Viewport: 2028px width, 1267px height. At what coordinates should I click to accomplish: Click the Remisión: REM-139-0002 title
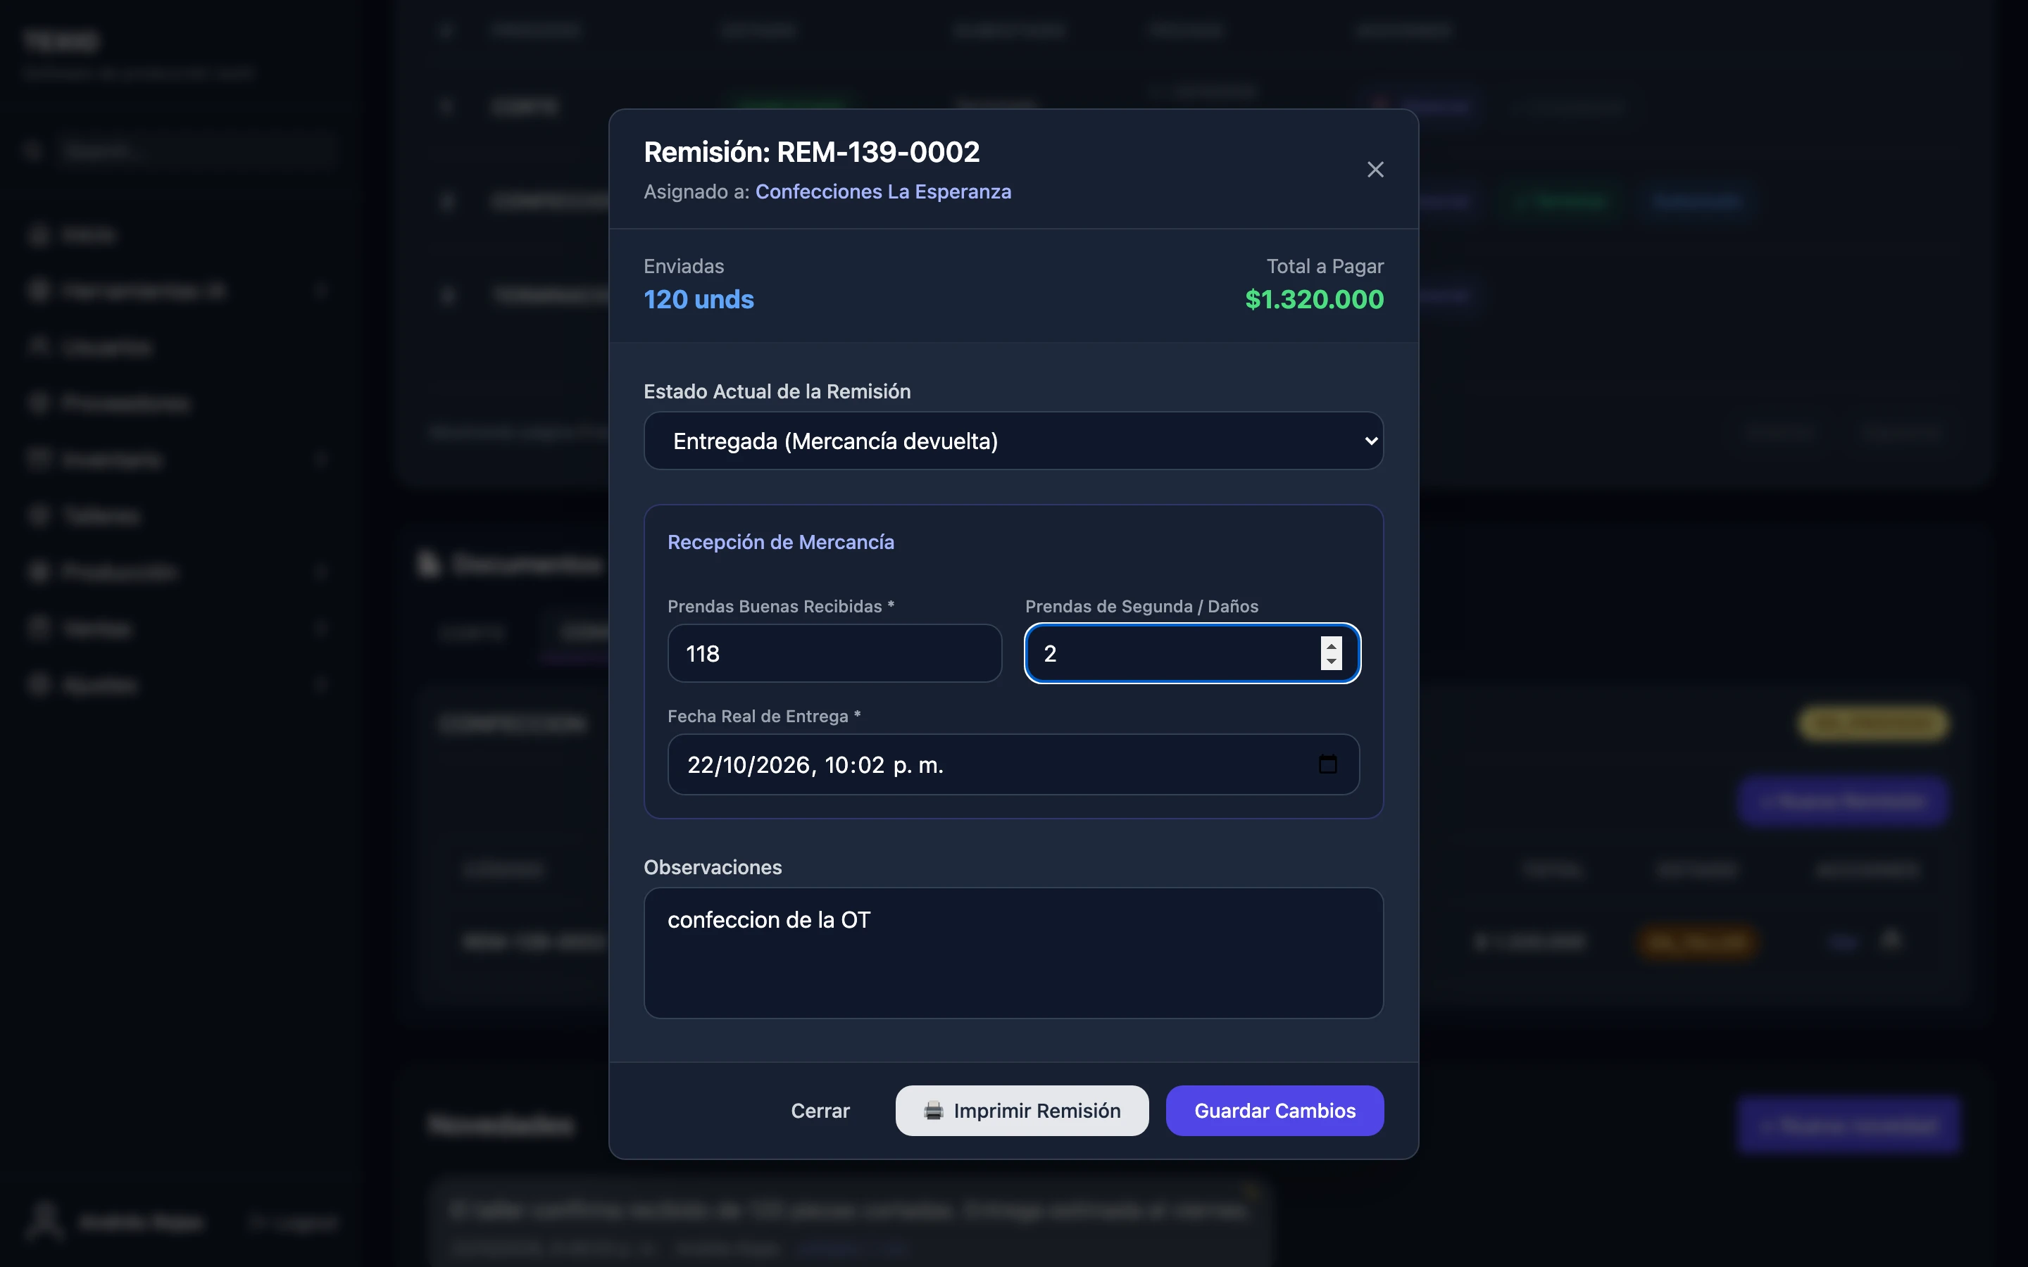(x=811, y=151)
